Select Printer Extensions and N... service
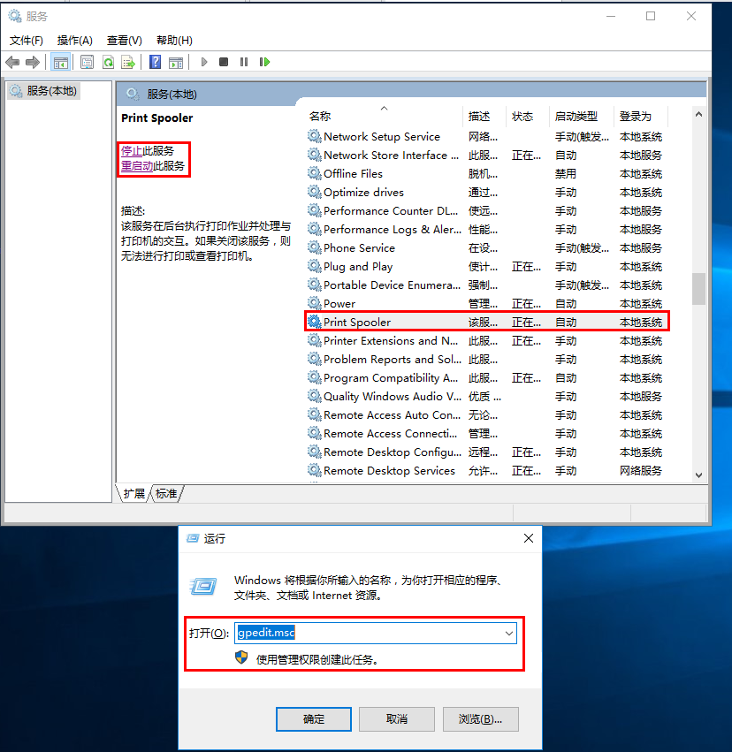Screen dimensions: 732x752 (391, 340)
